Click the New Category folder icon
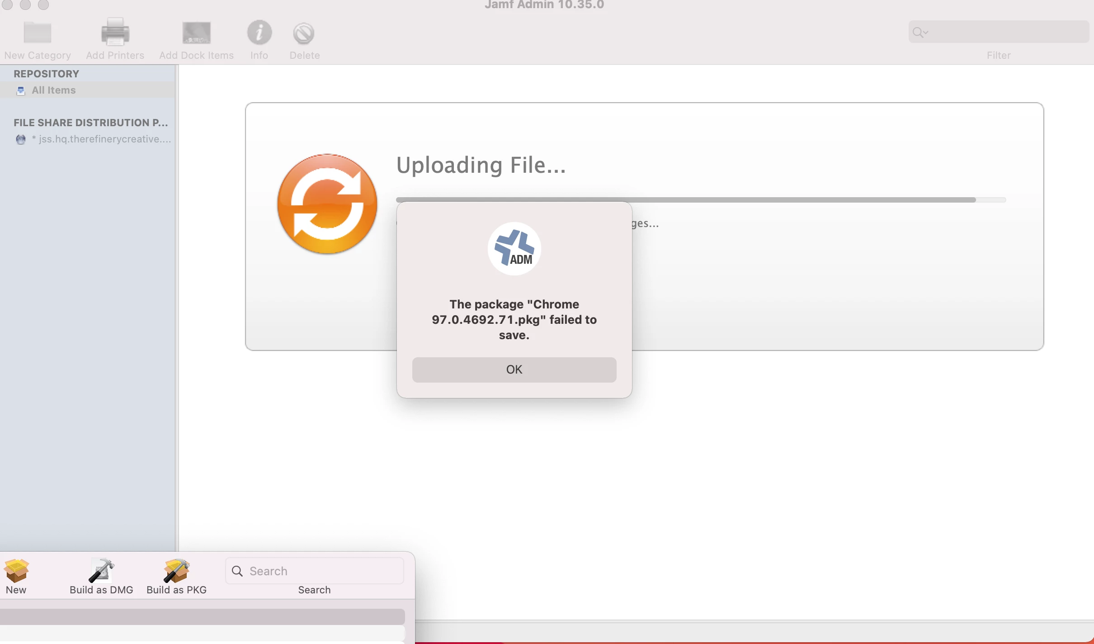 pos(38,33)
